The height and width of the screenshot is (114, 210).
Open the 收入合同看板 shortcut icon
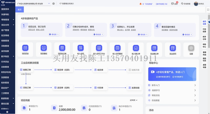click(117, 48)
